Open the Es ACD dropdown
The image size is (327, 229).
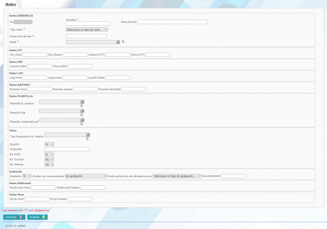(49, 154)
